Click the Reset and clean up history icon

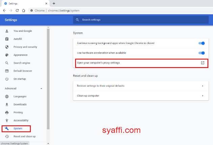tap(7, 137)
